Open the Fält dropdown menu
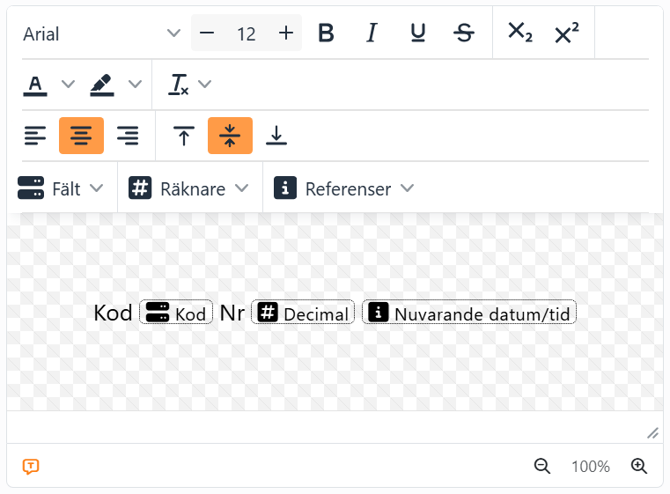 [x=61, y=188]
